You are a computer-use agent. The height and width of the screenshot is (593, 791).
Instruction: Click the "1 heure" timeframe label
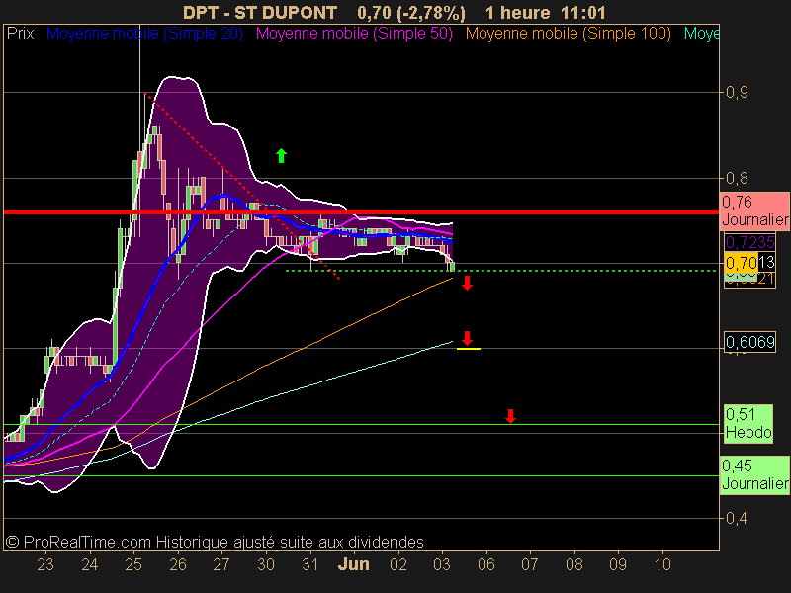[517, 12]
